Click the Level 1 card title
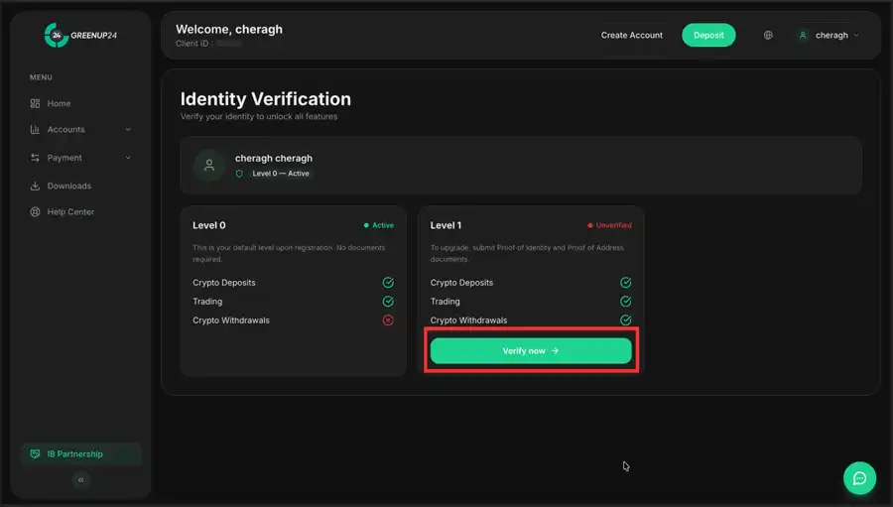The image size is (893, 507). pyautogui.click(x=446, y=225)
